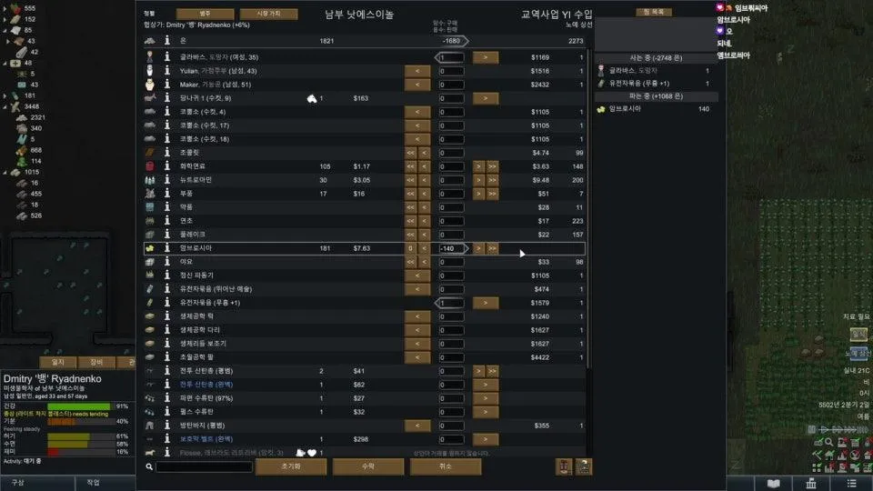Viewport: 873px width, 491px height.
Task: Click the 치료 필요 alert text
Action: click(857, 316)
